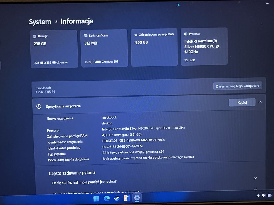This screenshot has height=205, width=274.
Task: Click the 'Identyfikator produktu' label
Action: tap(64, 148)
